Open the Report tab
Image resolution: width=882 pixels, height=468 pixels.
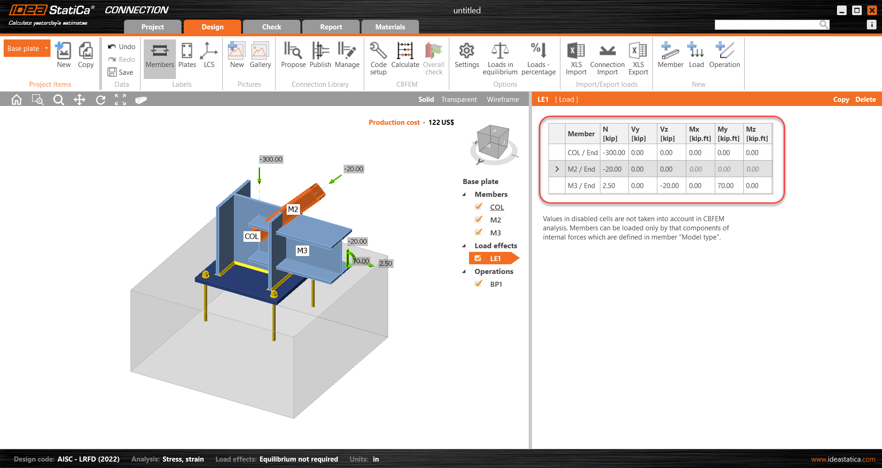click(x=330, y=27)
